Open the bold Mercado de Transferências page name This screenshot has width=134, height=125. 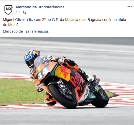click(40, 7)
